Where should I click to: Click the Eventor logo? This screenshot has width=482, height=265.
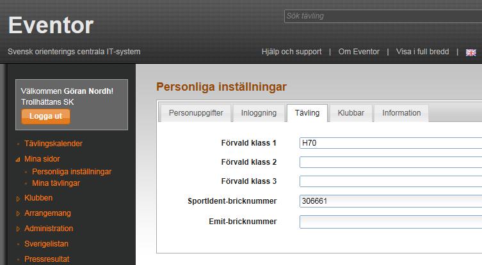51,25
